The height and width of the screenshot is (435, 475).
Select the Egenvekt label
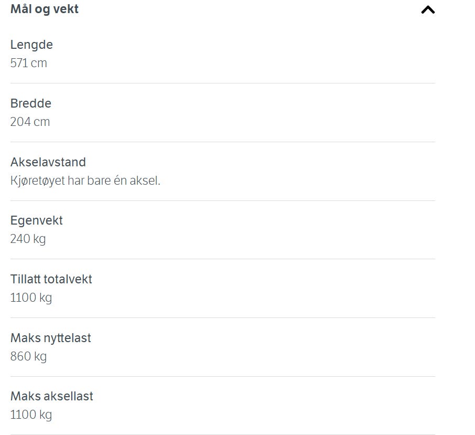pos(37,221)
